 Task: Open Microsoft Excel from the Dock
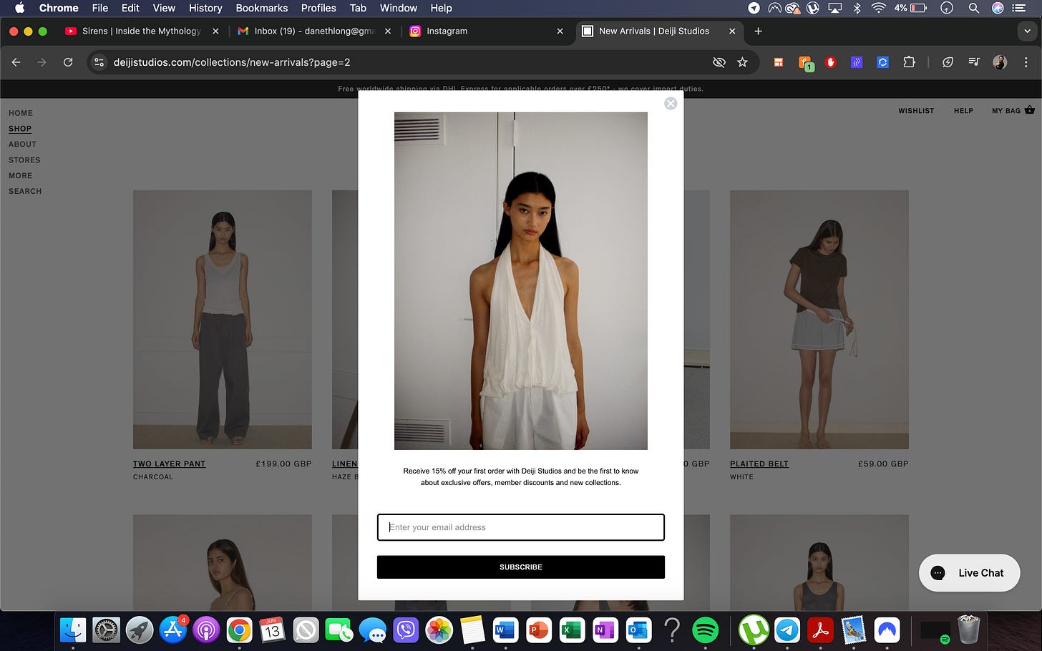coord(572,630)
